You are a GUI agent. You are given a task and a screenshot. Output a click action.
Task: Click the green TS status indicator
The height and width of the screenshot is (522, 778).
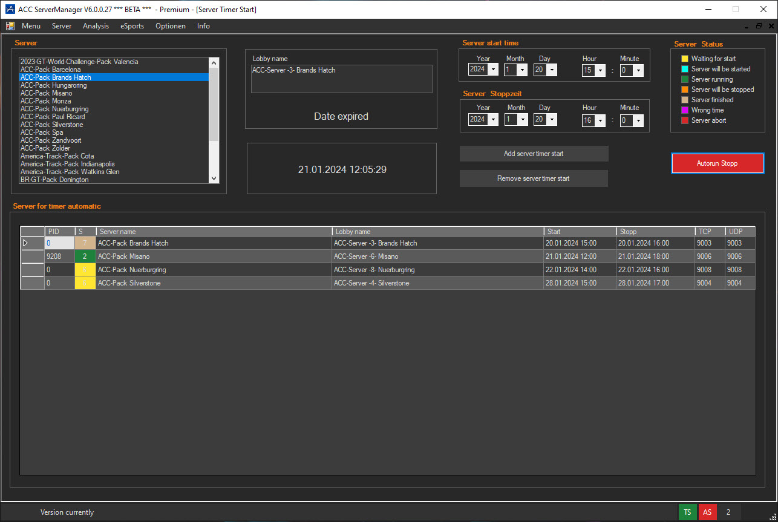tap(687, 512)
